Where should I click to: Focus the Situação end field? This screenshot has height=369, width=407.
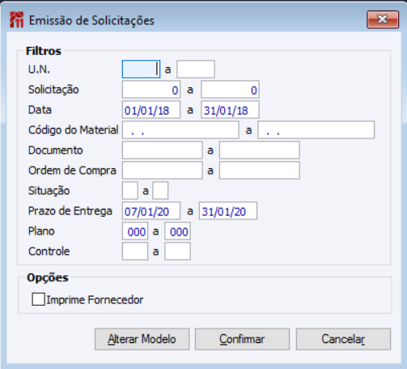[x=160, y=191]
